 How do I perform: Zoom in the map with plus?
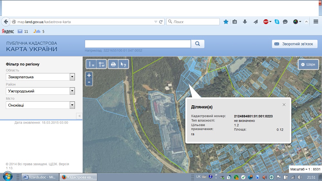coord(89,75)
